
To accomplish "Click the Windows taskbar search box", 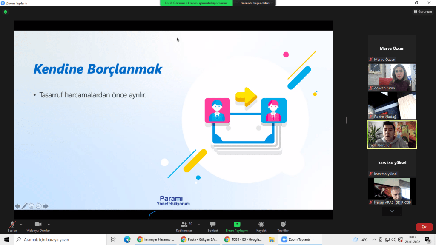I will 60,239.
